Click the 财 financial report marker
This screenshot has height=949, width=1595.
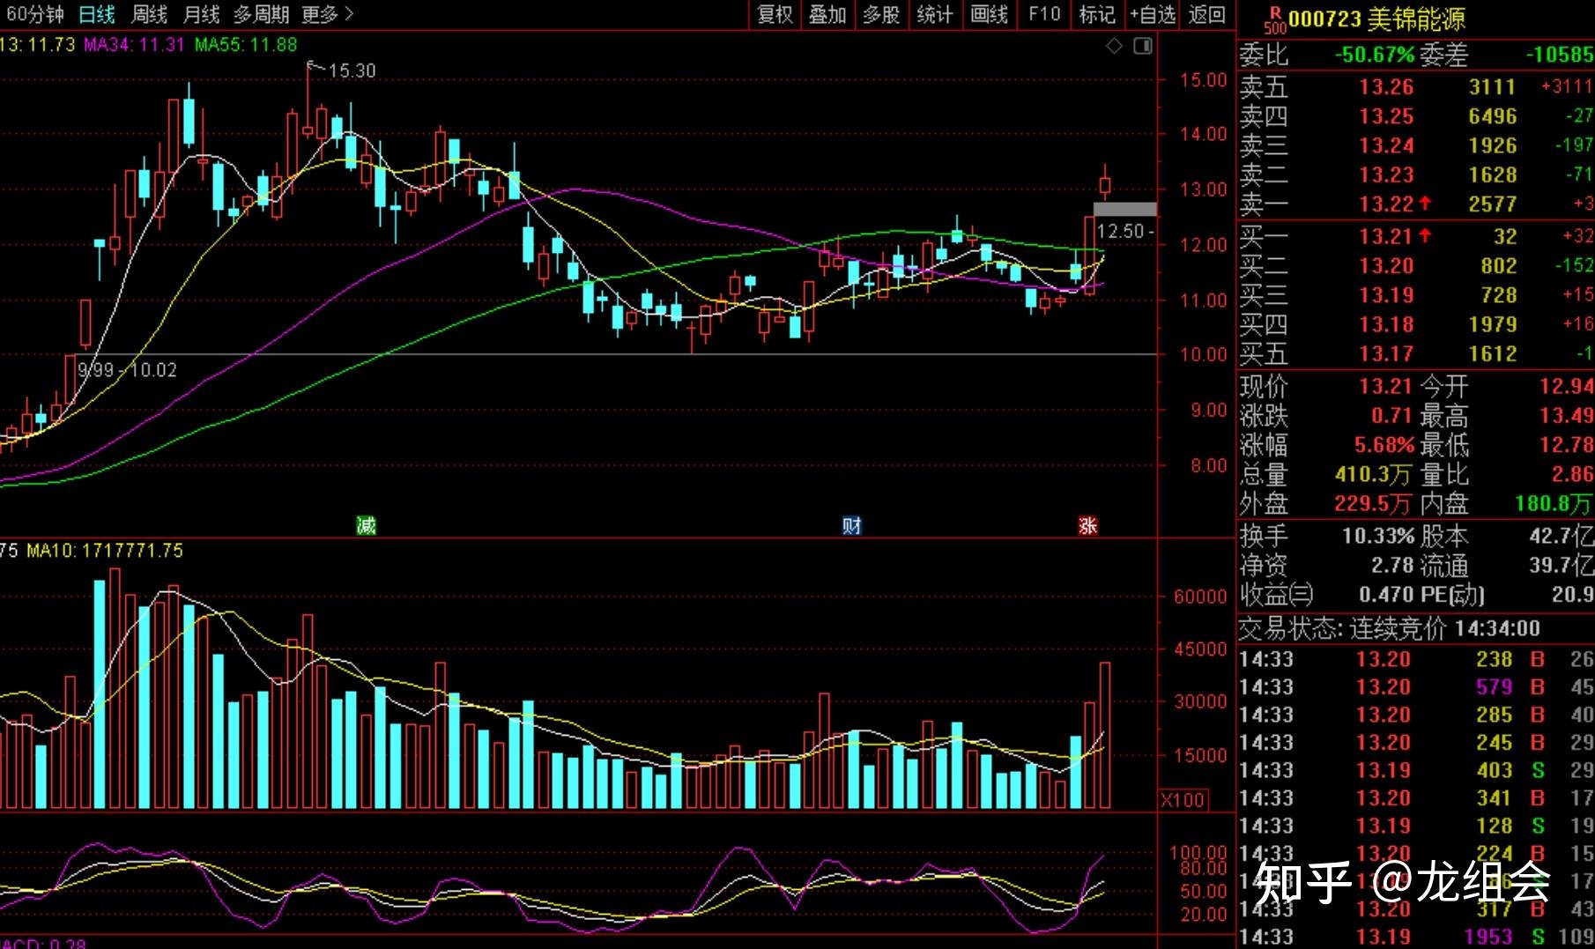pyautogui.click(x=851, y=526)
